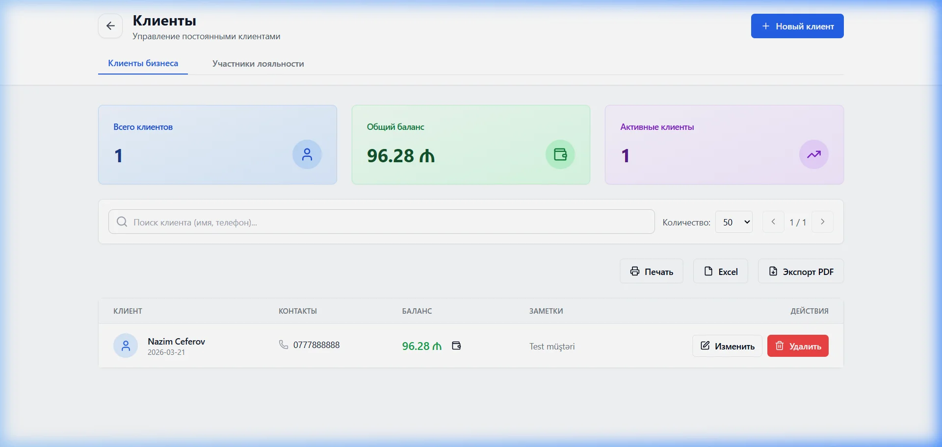Click Изменить for Nazim Ceferov
Viewport: 942px width, 447px height.
pos(727,346)
